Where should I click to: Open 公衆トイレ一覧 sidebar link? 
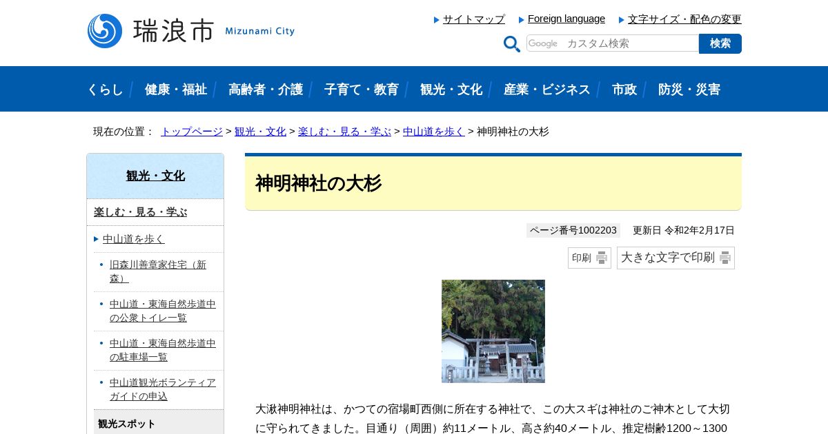[x=163, y=311]
